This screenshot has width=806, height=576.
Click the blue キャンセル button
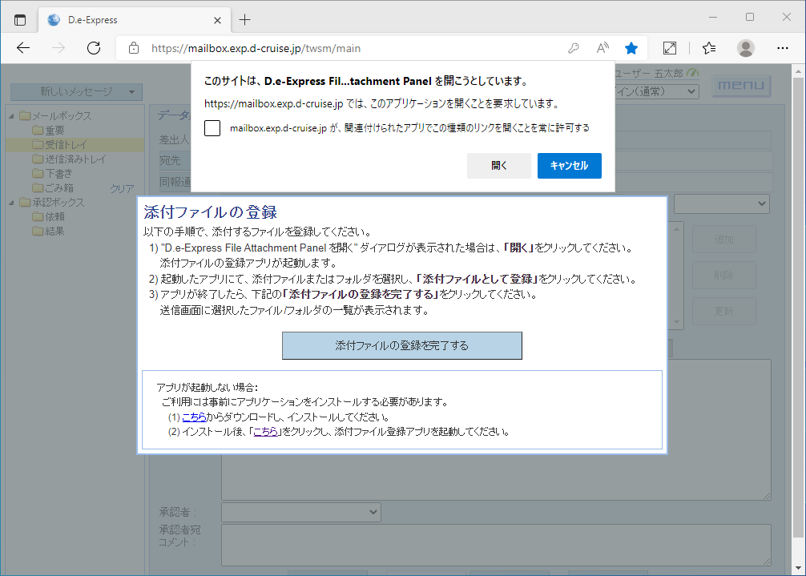pos(569,166)
